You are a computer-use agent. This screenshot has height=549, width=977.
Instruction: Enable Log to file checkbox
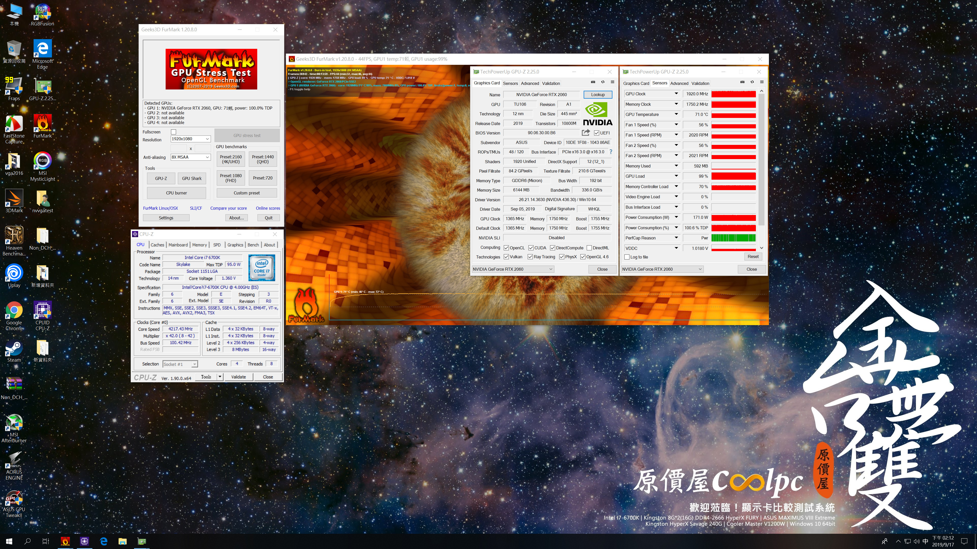pos(627,257)
